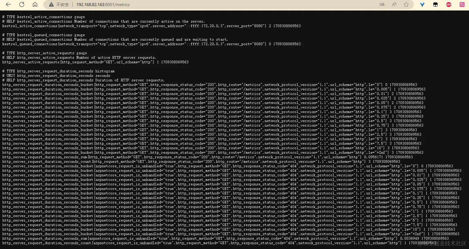Viewport: 469px width, 249px height.
Task: Click '# UNIT http_server_request_duration_seconds seconds' line
Action: pyautogui.click(x=56, y=76)
